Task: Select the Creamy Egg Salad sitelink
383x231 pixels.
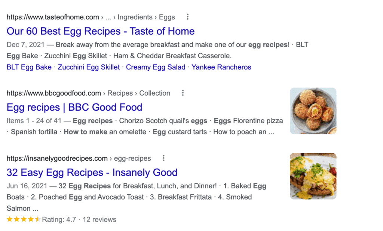Action: 156,67
